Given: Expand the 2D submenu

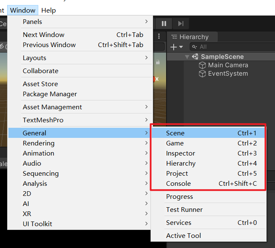Looking at the screenshot, I should (80, 194).
